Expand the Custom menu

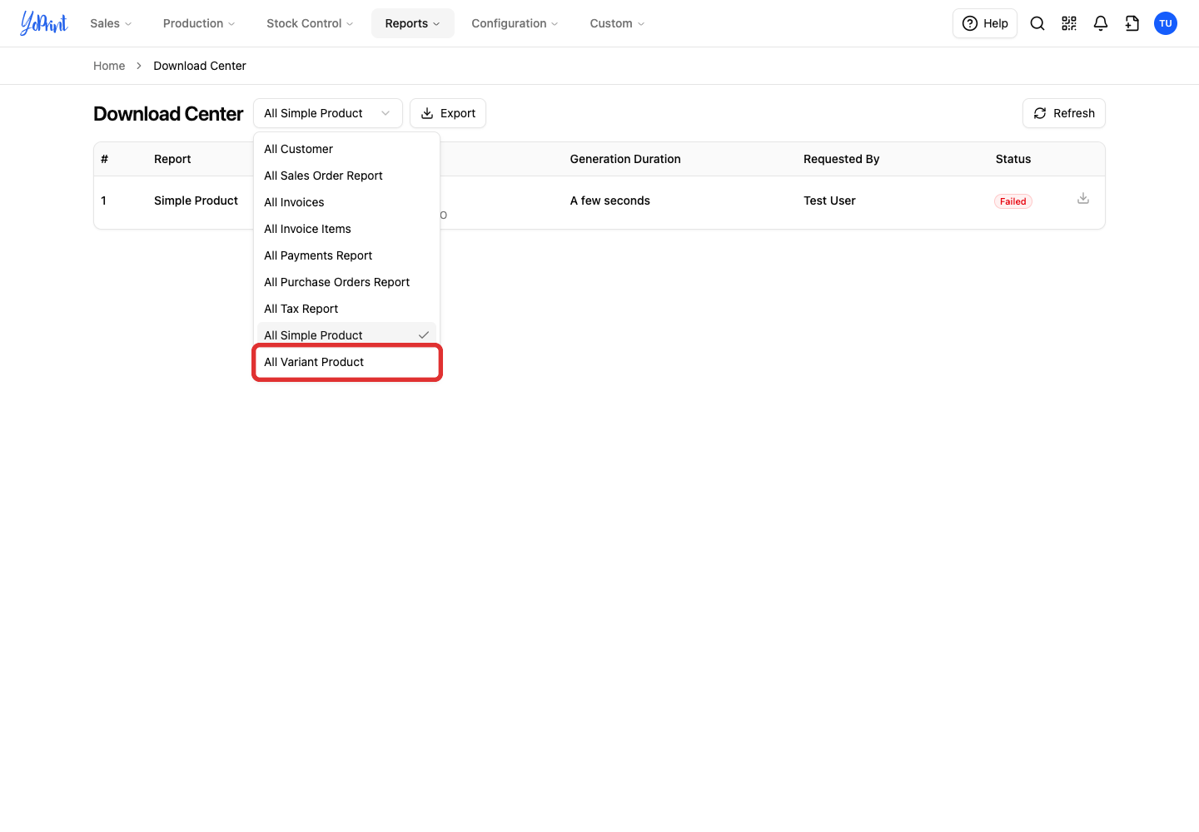pos(617,23)
